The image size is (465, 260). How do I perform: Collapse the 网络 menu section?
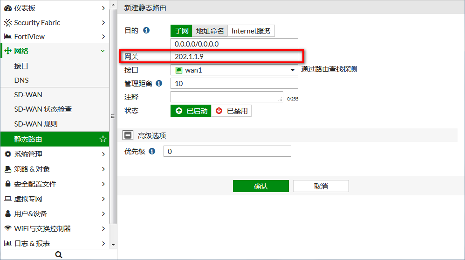[x=103, y=51]
